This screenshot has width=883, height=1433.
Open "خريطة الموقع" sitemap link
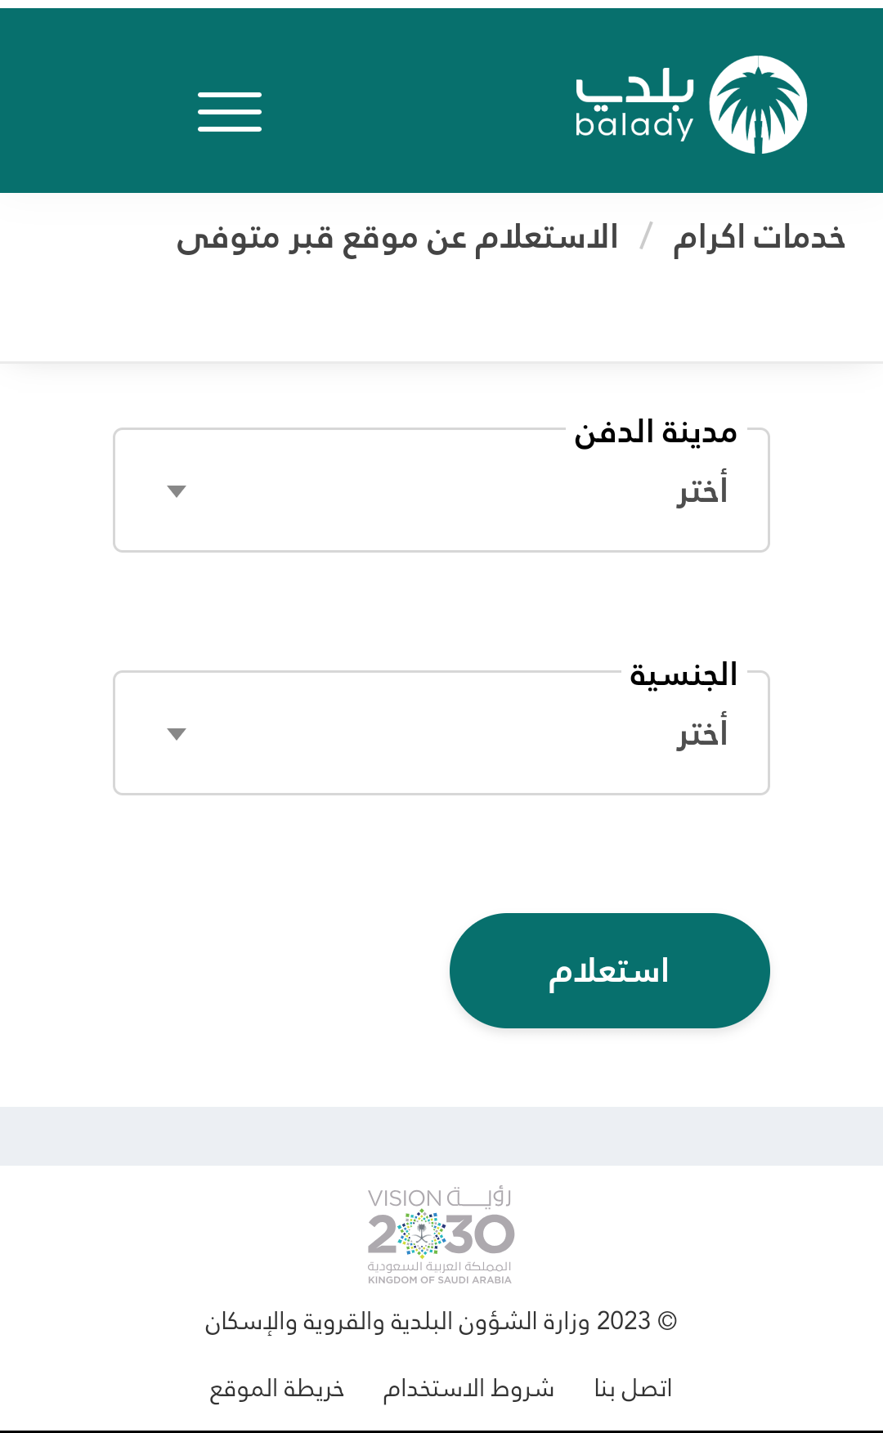point(277,1388)
